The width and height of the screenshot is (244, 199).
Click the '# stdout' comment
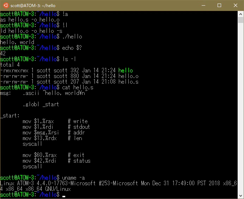point(79,127)
